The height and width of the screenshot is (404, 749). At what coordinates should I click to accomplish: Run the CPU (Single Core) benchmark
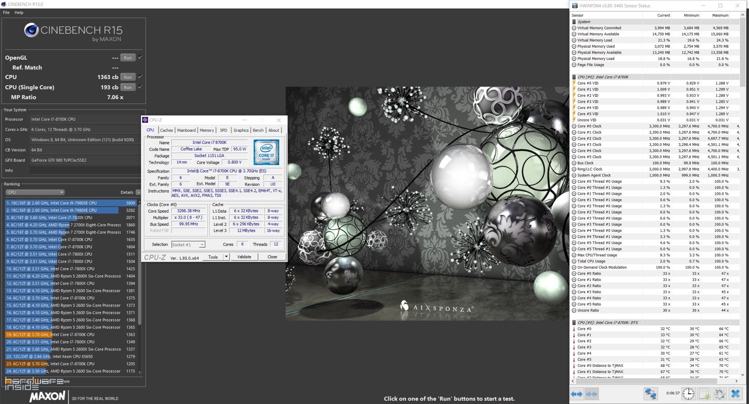point(128,87)
